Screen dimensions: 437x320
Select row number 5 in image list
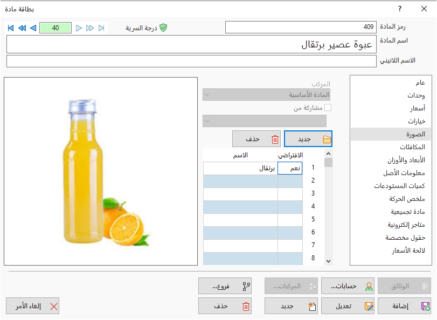tap(313, 219)
